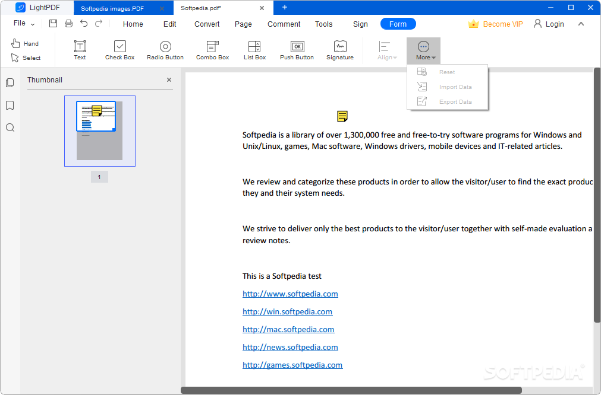Open the http://win.softpedia.com link
This screenshot has height=395, width=601.
pos(288,311)
